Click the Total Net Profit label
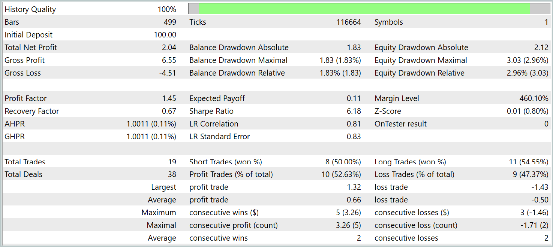This screenshot has width=553, height=247. pos(31,48)
